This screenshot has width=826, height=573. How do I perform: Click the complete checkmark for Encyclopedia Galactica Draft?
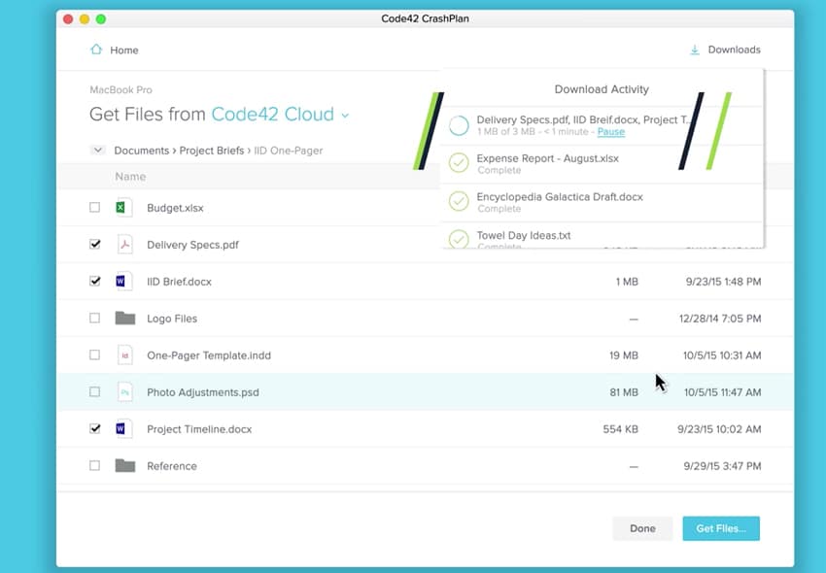pyautogui.click(x=459, y=201)
